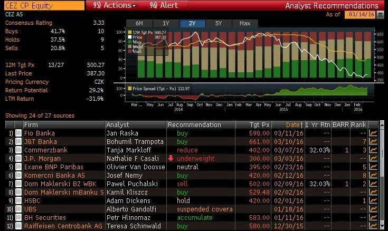Sort table by Firm column header
Viewport: 388px width, 231px height.
coord(64,124)
